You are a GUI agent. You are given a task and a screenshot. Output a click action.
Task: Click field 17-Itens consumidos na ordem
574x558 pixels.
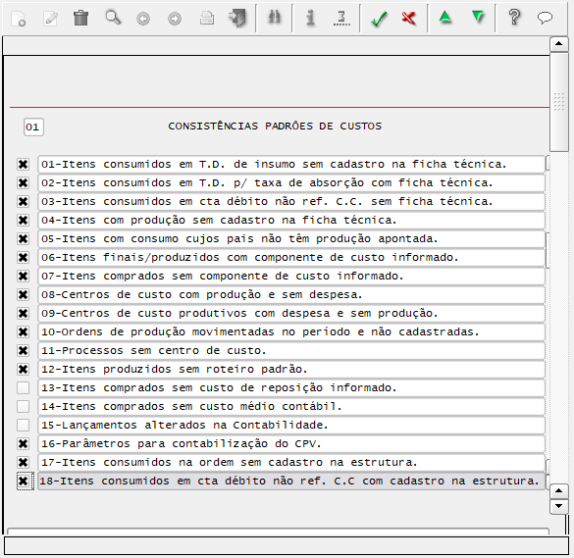(291, 463)
